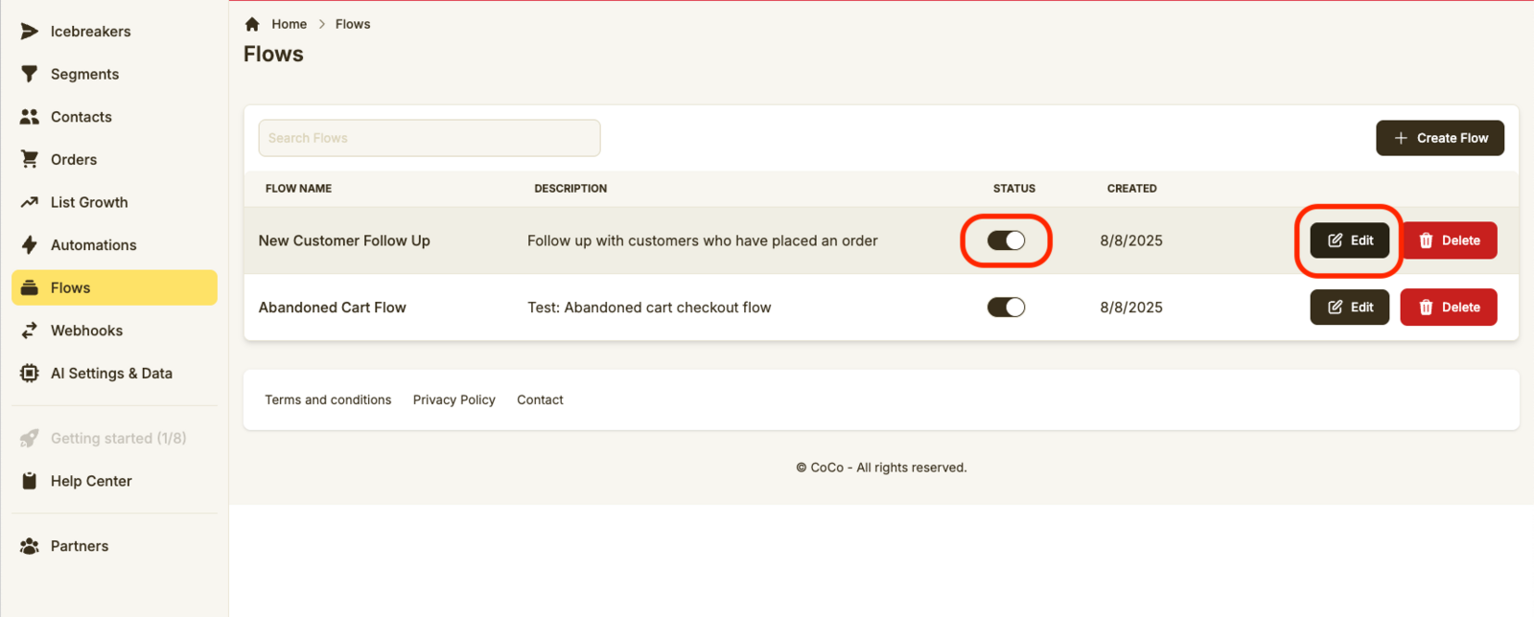The height and width of the screenshot is (617, 1534).
Task: Toggle status of New Customer Follow Up flow
Action: click(1006, 240)
